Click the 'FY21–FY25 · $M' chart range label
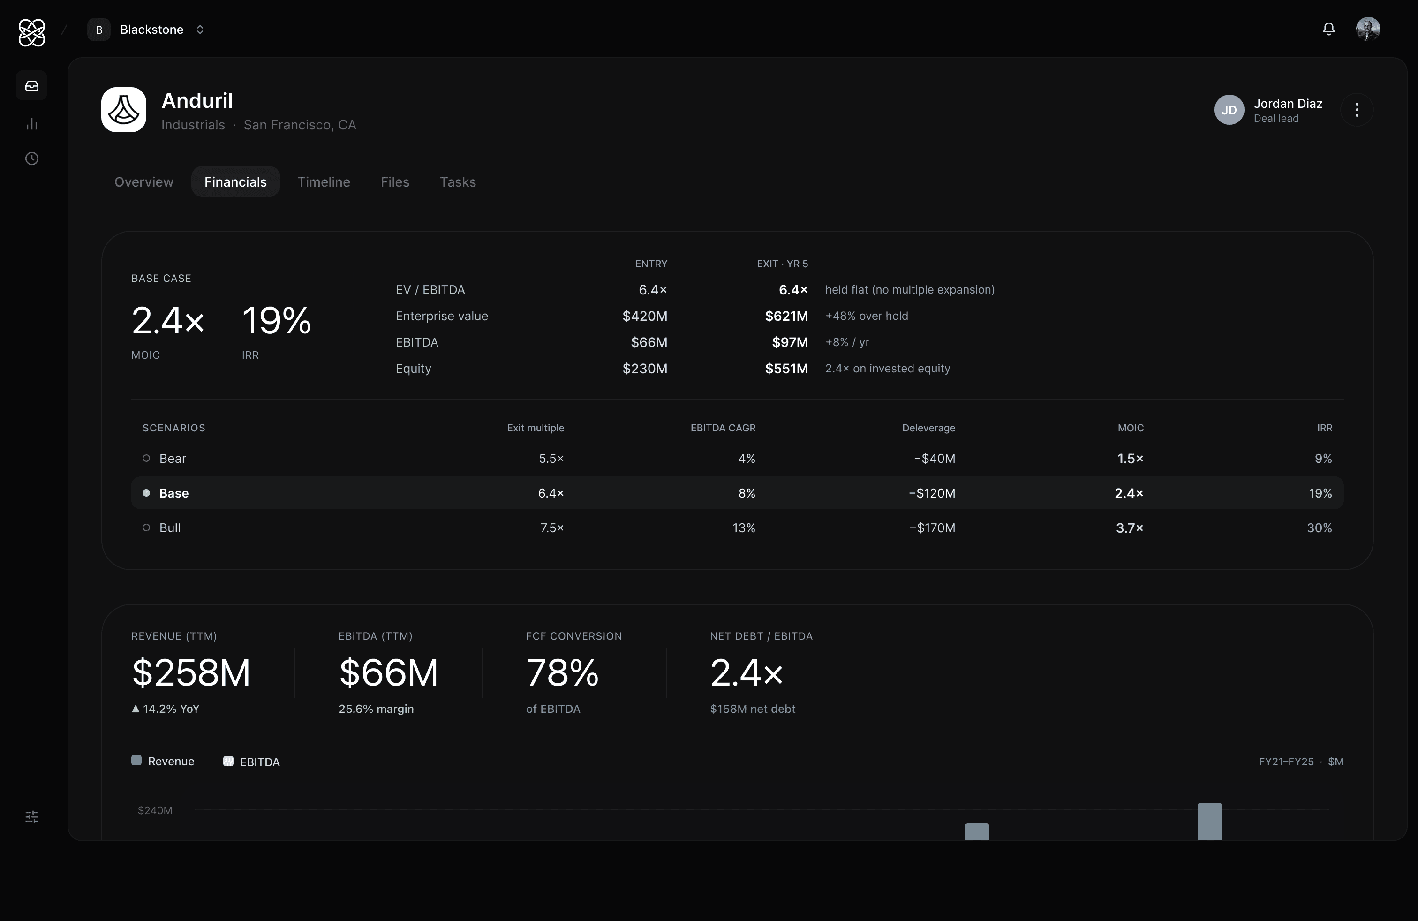 1301,762
